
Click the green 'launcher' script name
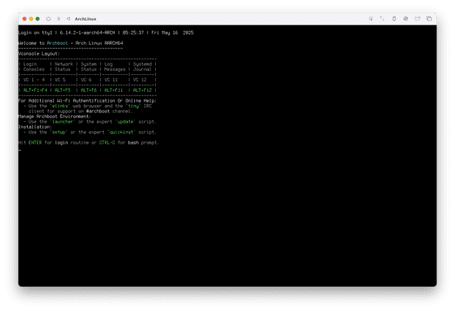[62, 122]
